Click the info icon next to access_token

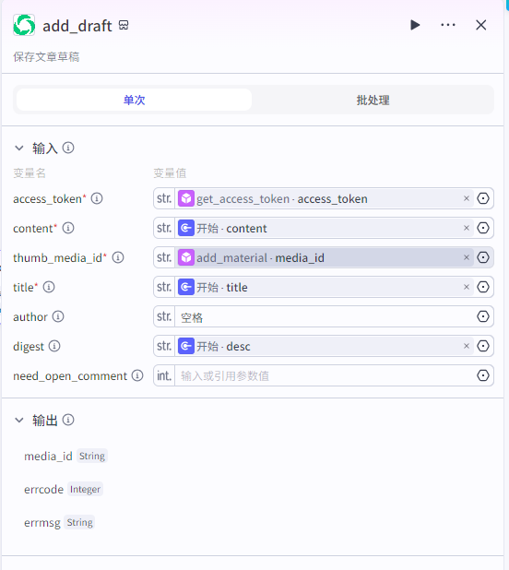point(97,198)
